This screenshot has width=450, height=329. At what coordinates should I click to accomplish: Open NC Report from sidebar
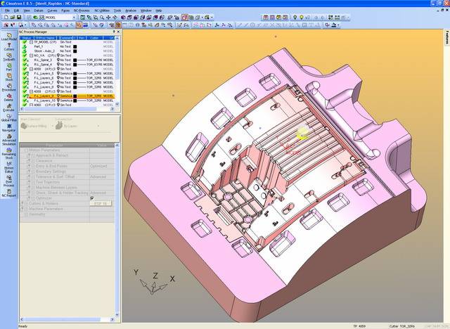[9, 193]
